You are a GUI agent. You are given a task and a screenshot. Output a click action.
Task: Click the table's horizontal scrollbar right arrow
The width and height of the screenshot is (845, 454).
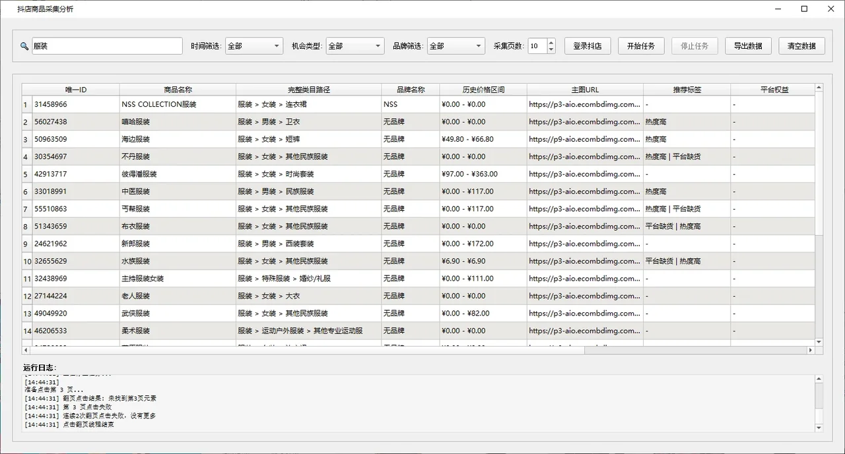click(811, 351)
